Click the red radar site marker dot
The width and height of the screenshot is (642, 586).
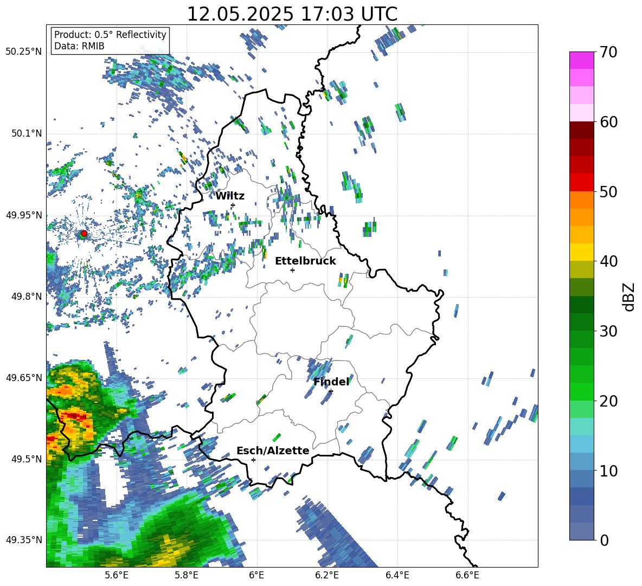click(x=84, y=233)
